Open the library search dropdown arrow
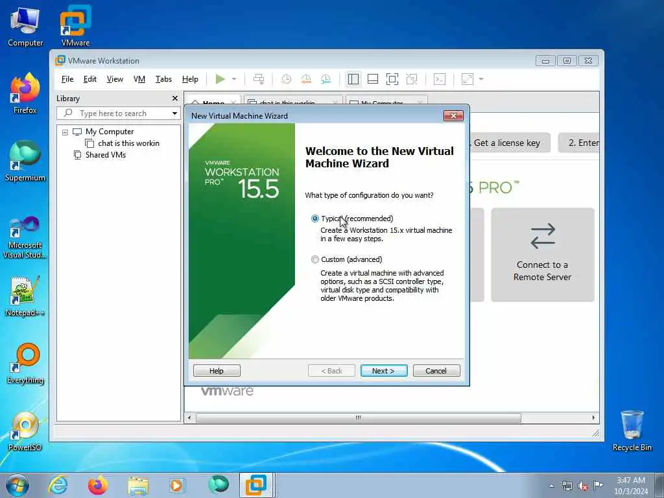The height and width of the screenshot is (498, 664). pyautogui.click(x=174, y=113)
